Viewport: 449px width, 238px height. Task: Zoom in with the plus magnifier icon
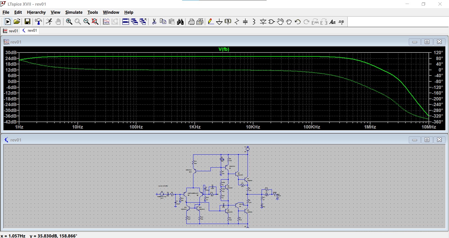tap(69, 22)
